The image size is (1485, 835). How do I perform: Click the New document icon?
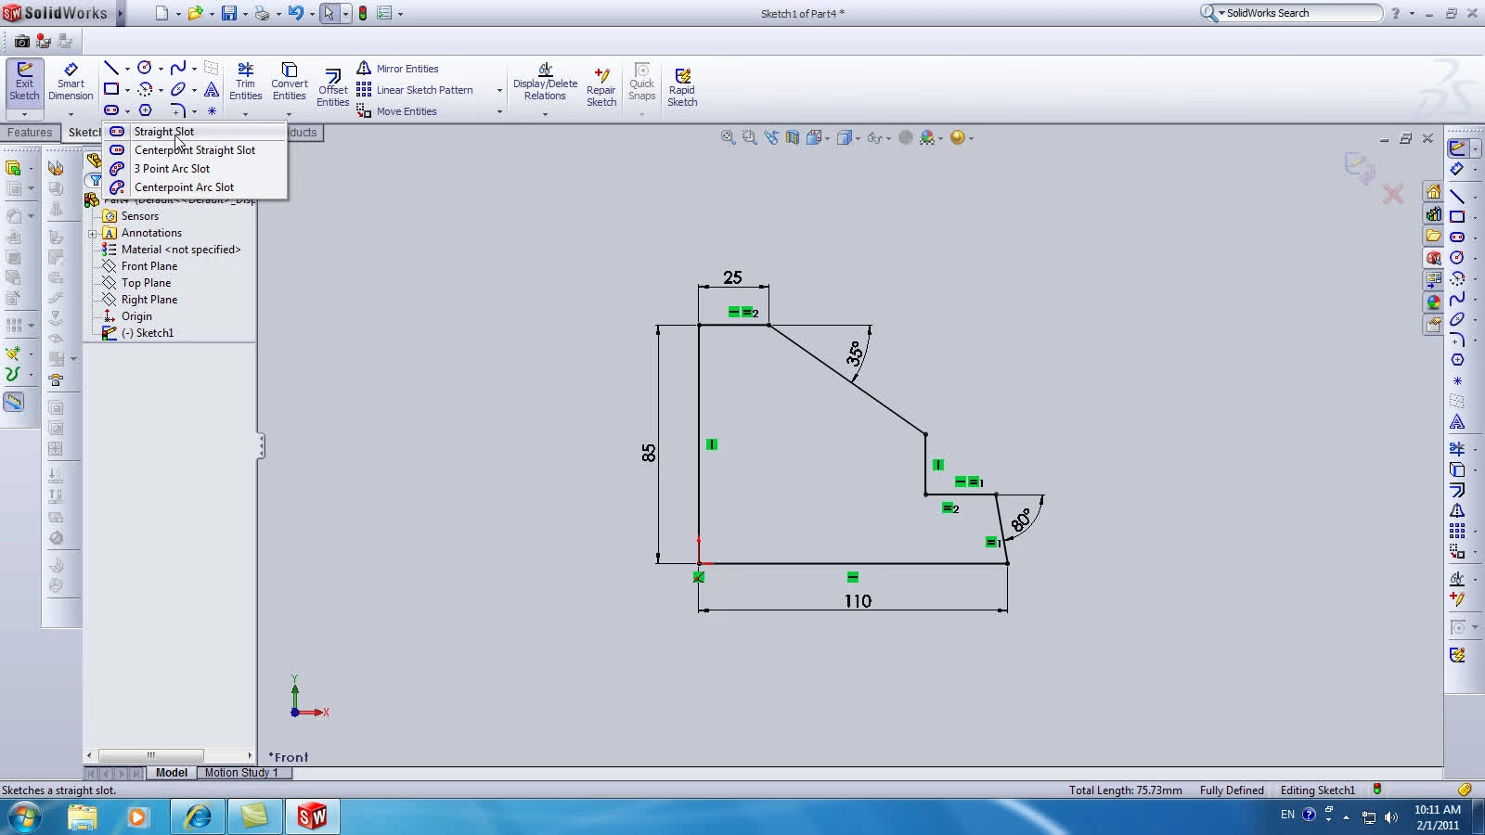pyautogui.click(x=161, y=13)
